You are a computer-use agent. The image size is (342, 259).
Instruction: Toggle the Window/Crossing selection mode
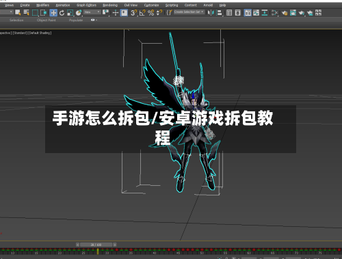tap(43, 12)
